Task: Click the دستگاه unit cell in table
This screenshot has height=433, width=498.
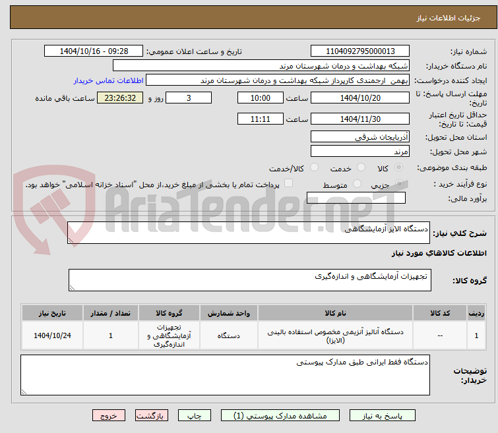Action: (x=229, y=336)
